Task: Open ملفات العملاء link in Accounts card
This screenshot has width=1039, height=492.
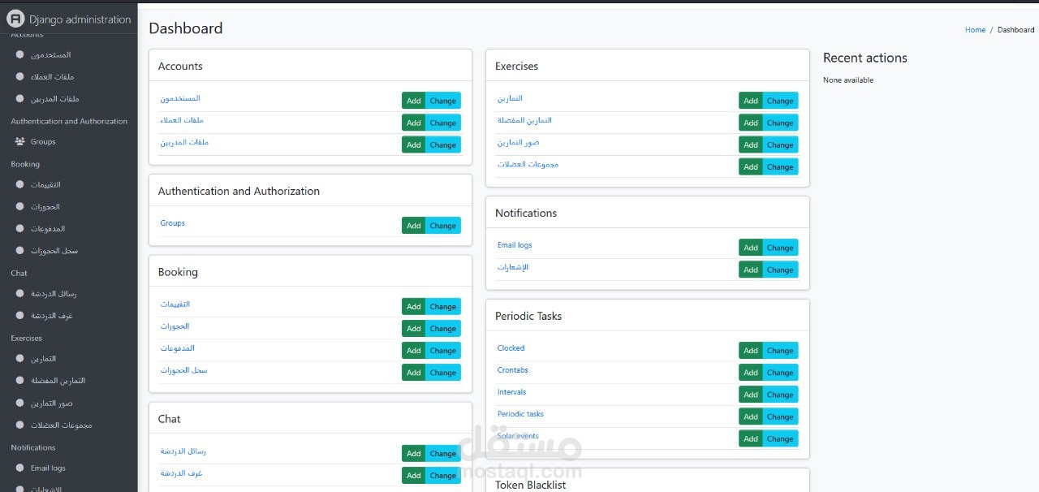Action: point(182,120)
